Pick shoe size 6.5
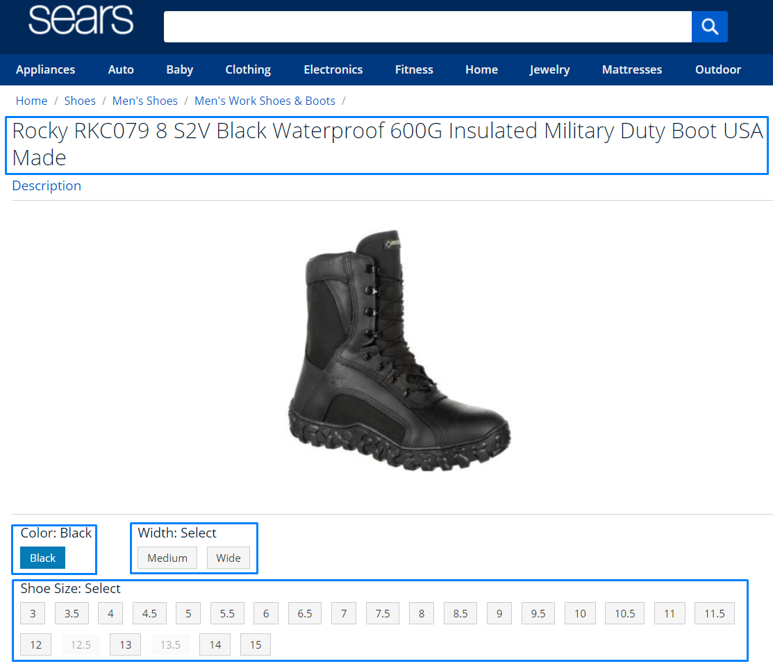Screen dimensions: 773x666 [305, 614]
